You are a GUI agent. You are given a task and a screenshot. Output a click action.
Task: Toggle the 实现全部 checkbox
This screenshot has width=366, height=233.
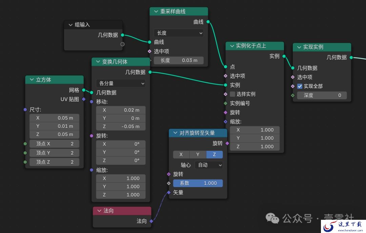pyautogui.click(x=300, y=86)
